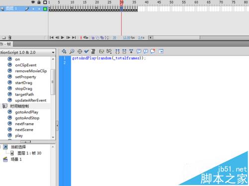Select nextFrame in the actions list

(x=24, y=124)
